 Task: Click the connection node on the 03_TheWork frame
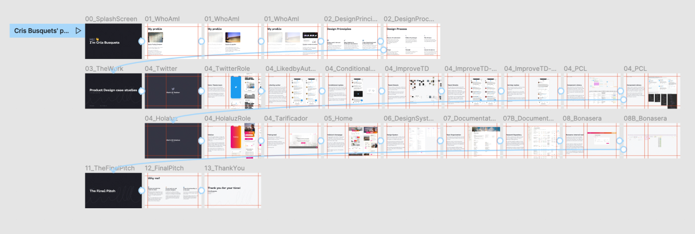[x=141, y=91]
